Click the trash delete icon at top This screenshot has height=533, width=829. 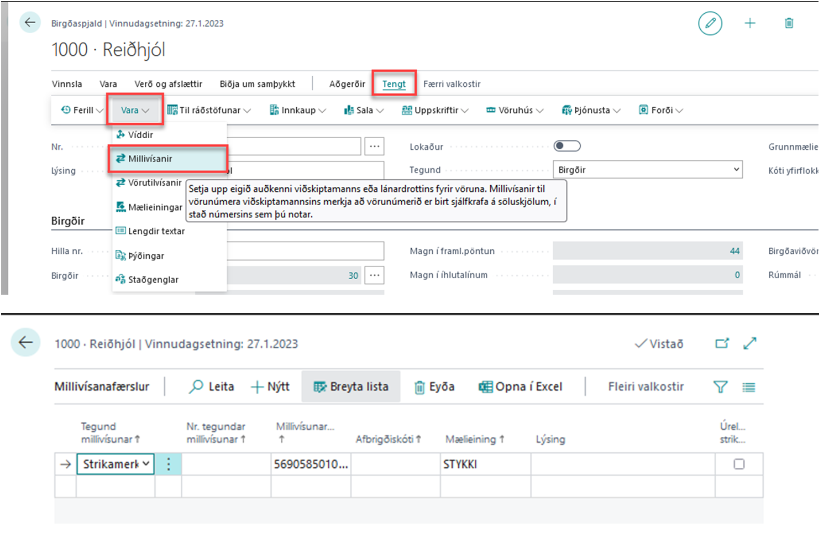pos(789,23)
